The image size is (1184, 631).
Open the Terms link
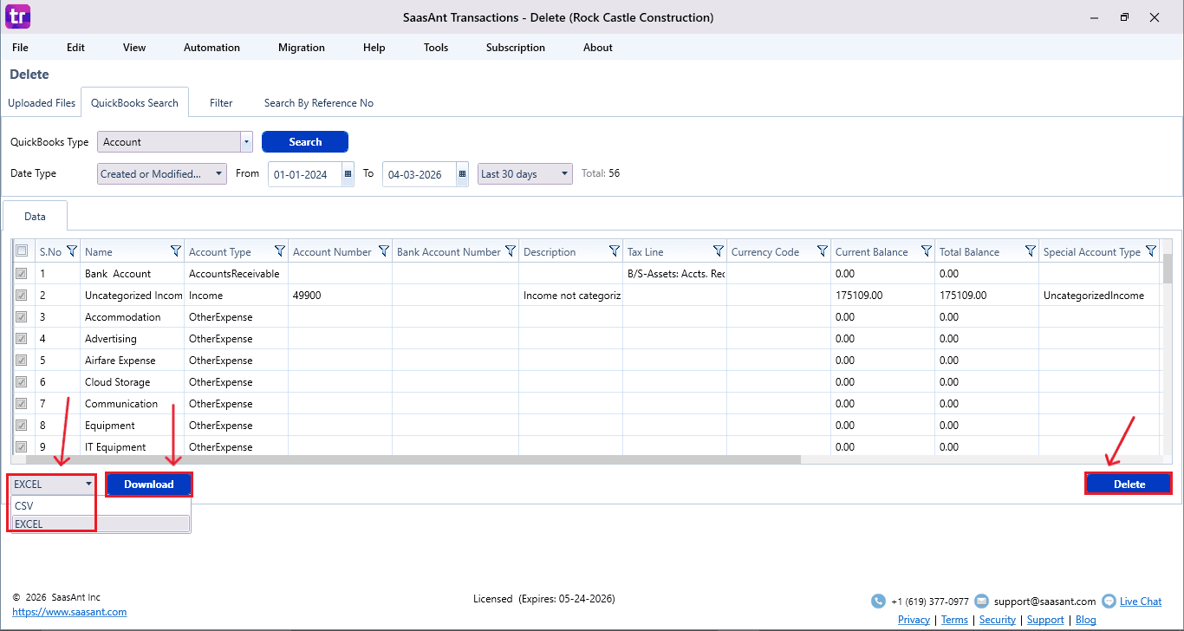pyautogui.click(x=954, y=620)
